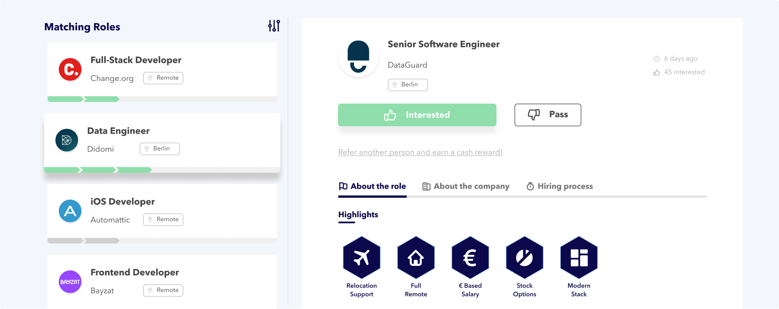Click the Modern Stack grid icon

click(x=579, y=257)
